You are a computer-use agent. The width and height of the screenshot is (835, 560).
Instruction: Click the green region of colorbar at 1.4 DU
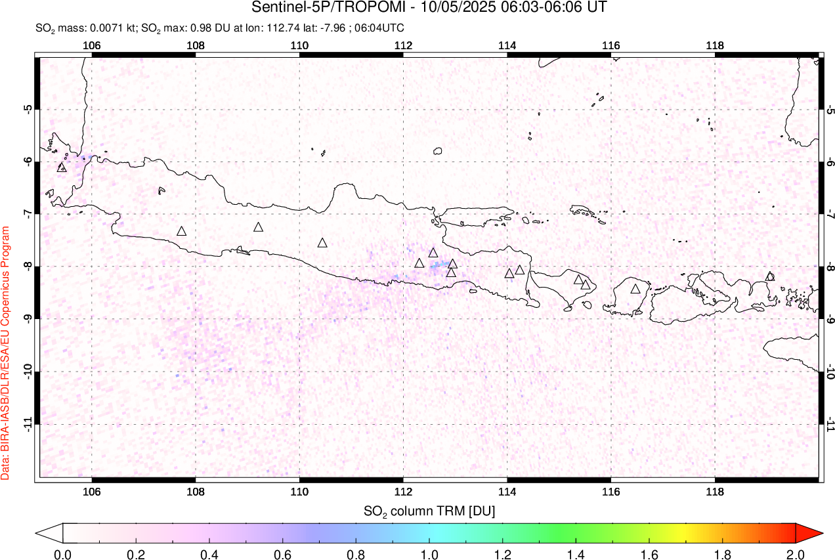point(576,532)
